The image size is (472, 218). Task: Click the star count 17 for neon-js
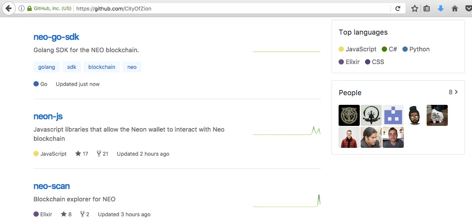tap(81, 154)
